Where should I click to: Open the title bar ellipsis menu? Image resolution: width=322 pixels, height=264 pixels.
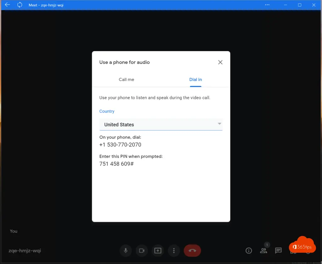coord(267,5)
